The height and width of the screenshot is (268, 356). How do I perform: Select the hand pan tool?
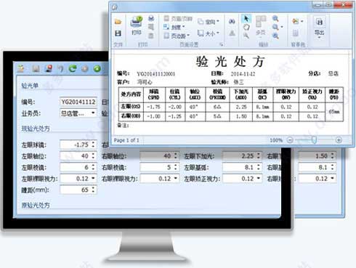[246, 27]
